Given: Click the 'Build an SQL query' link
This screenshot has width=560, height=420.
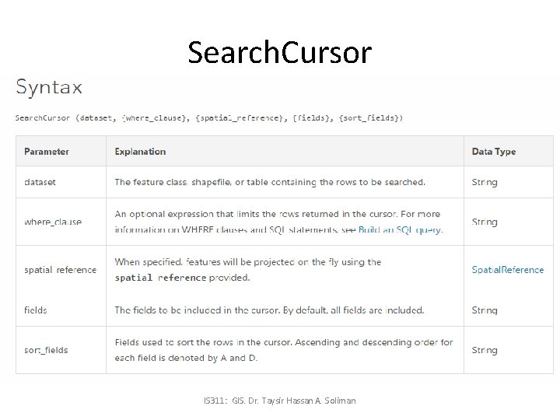Looking at the screenshot, I should [399, 229].
